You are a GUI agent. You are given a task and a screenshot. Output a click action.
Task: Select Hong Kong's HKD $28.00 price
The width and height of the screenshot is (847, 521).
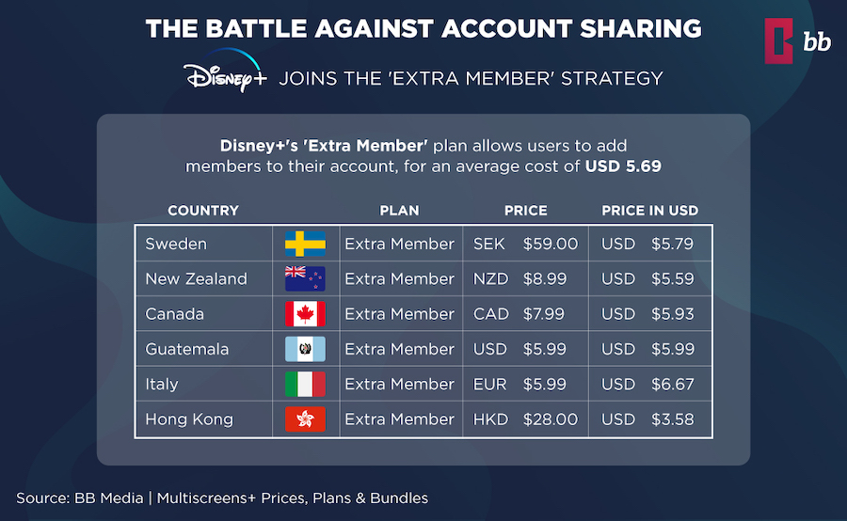coord(525,419)
